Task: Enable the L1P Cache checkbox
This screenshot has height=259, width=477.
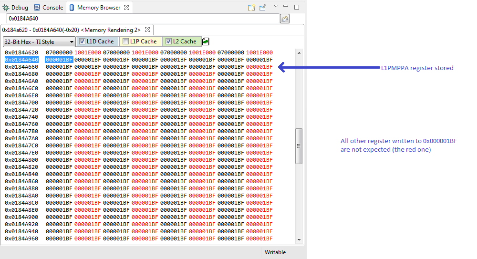Action: click(125, 41)
